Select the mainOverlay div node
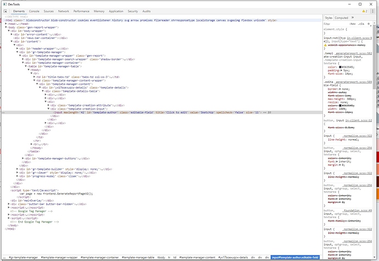Screen dimensions: 379x261 click(x=32, y=201)
